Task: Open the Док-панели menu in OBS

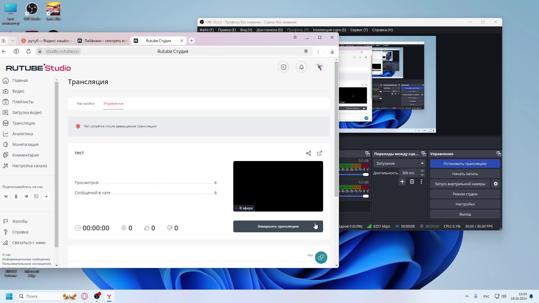Action: click(x=269, y=30)
